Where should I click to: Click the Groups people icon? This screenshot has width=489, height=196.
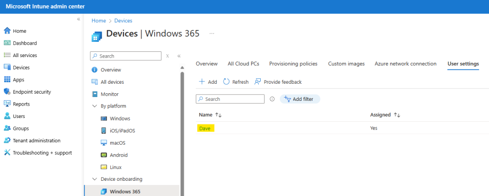[x=7, y=128]
